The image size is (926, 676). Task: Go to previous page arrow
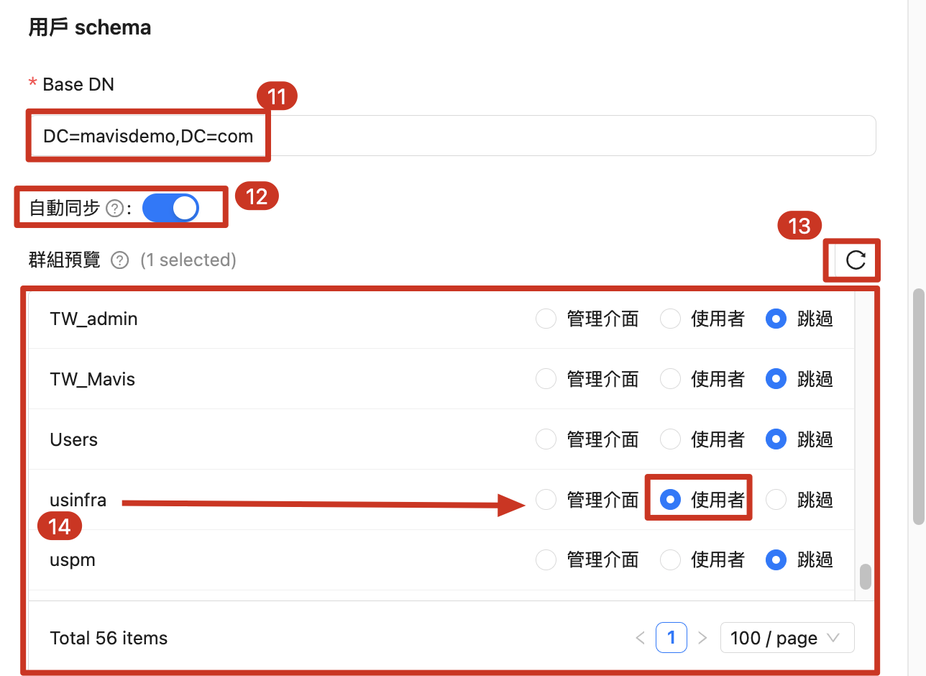(x=640, y=638)
